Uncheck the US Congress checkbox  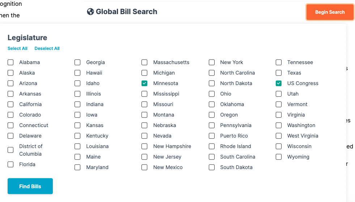(279, 83)
